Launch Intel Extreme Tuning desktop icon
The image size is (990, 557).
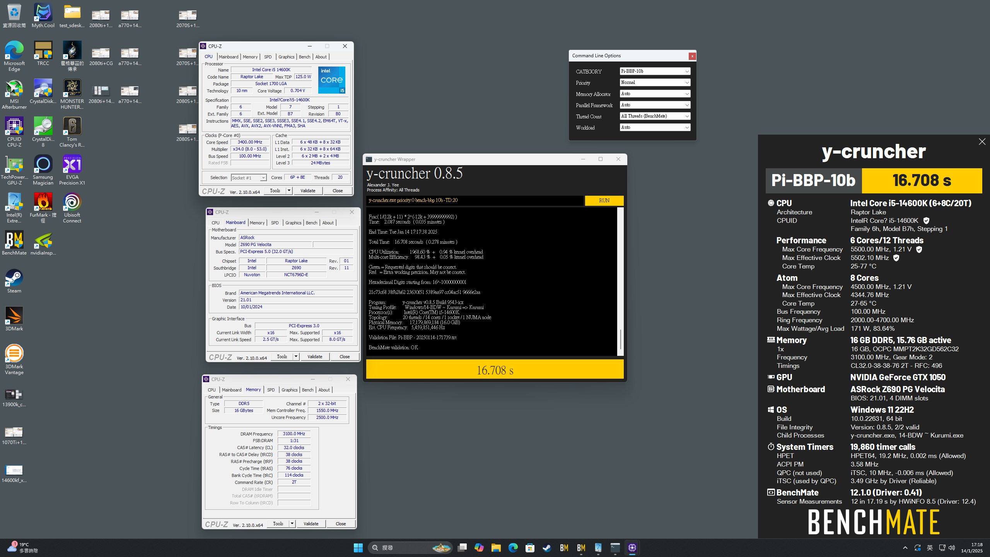(x=14, y=208)
